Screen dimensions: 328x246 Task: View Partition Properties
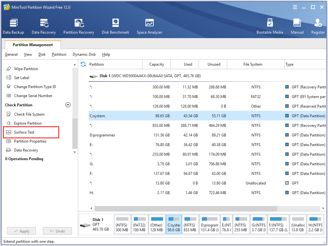[30, 141]
